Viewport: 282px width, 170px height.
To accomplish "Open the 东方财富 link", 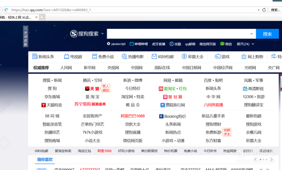I will click(213, 141).
